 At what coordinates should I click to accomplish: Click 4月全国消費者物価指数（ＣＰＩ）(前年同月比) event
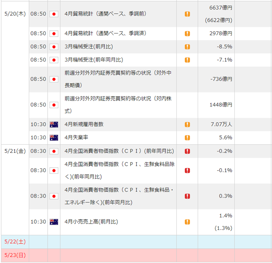[119, 151]
